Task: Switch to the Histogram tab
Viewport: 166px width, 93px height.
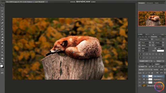Action: tap(150, 3)
